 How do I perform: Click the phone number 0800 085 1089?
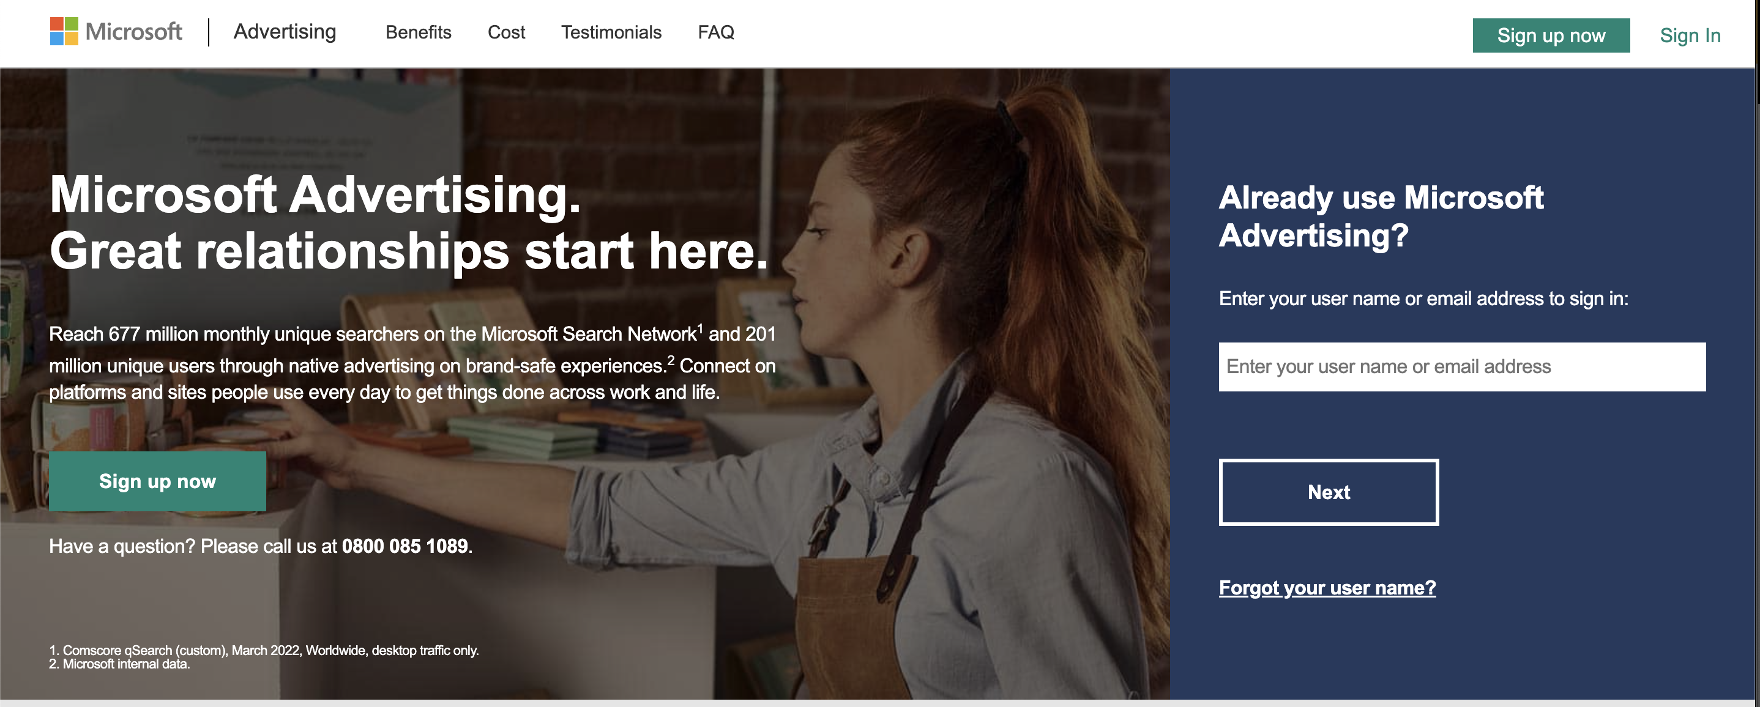point(405,546)
